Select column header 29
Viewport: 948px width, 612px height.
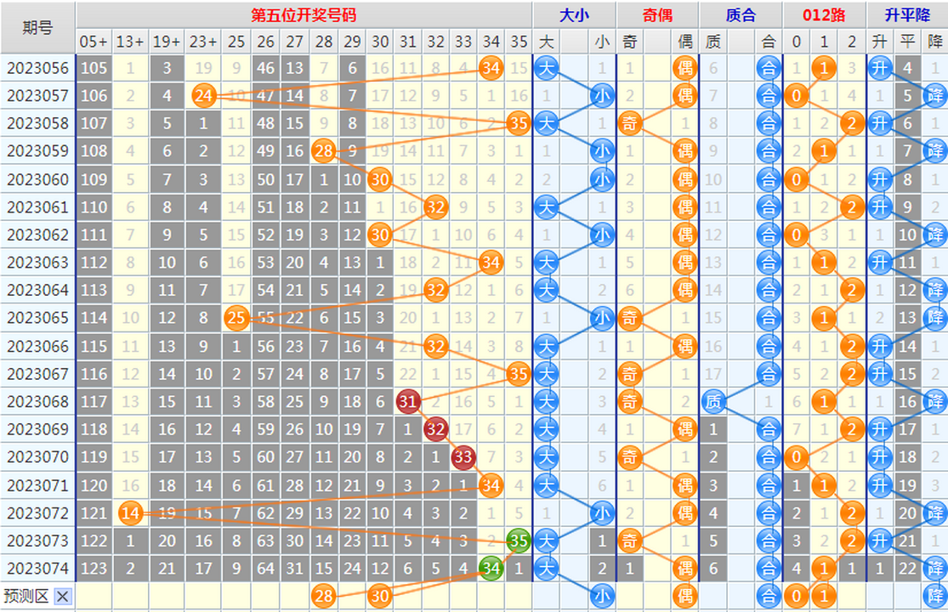click(353, 42)
